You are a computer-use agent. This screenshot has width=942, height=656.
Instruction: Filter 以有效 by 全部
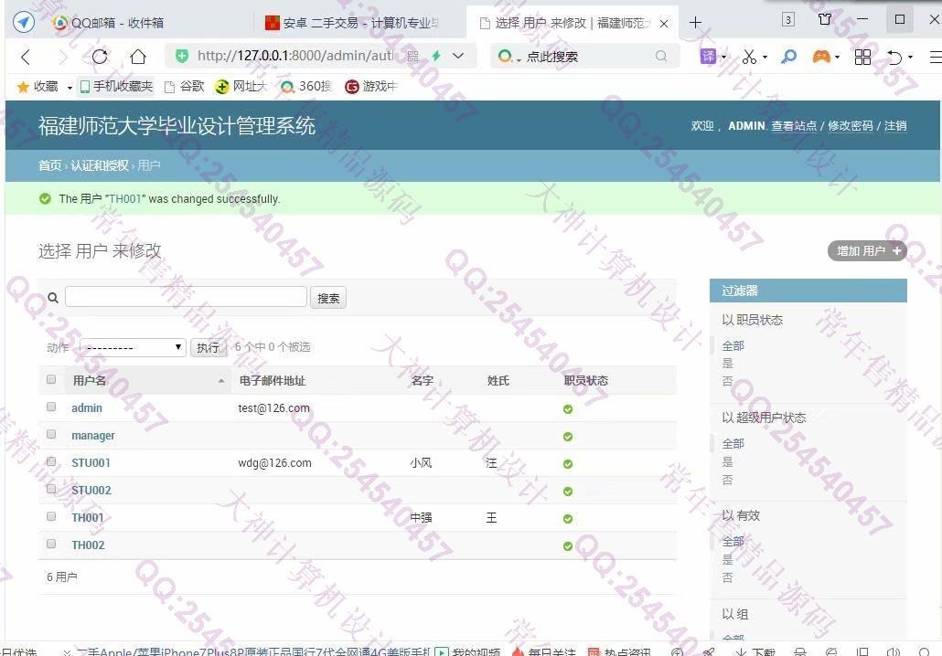click(x=733, y=542)
